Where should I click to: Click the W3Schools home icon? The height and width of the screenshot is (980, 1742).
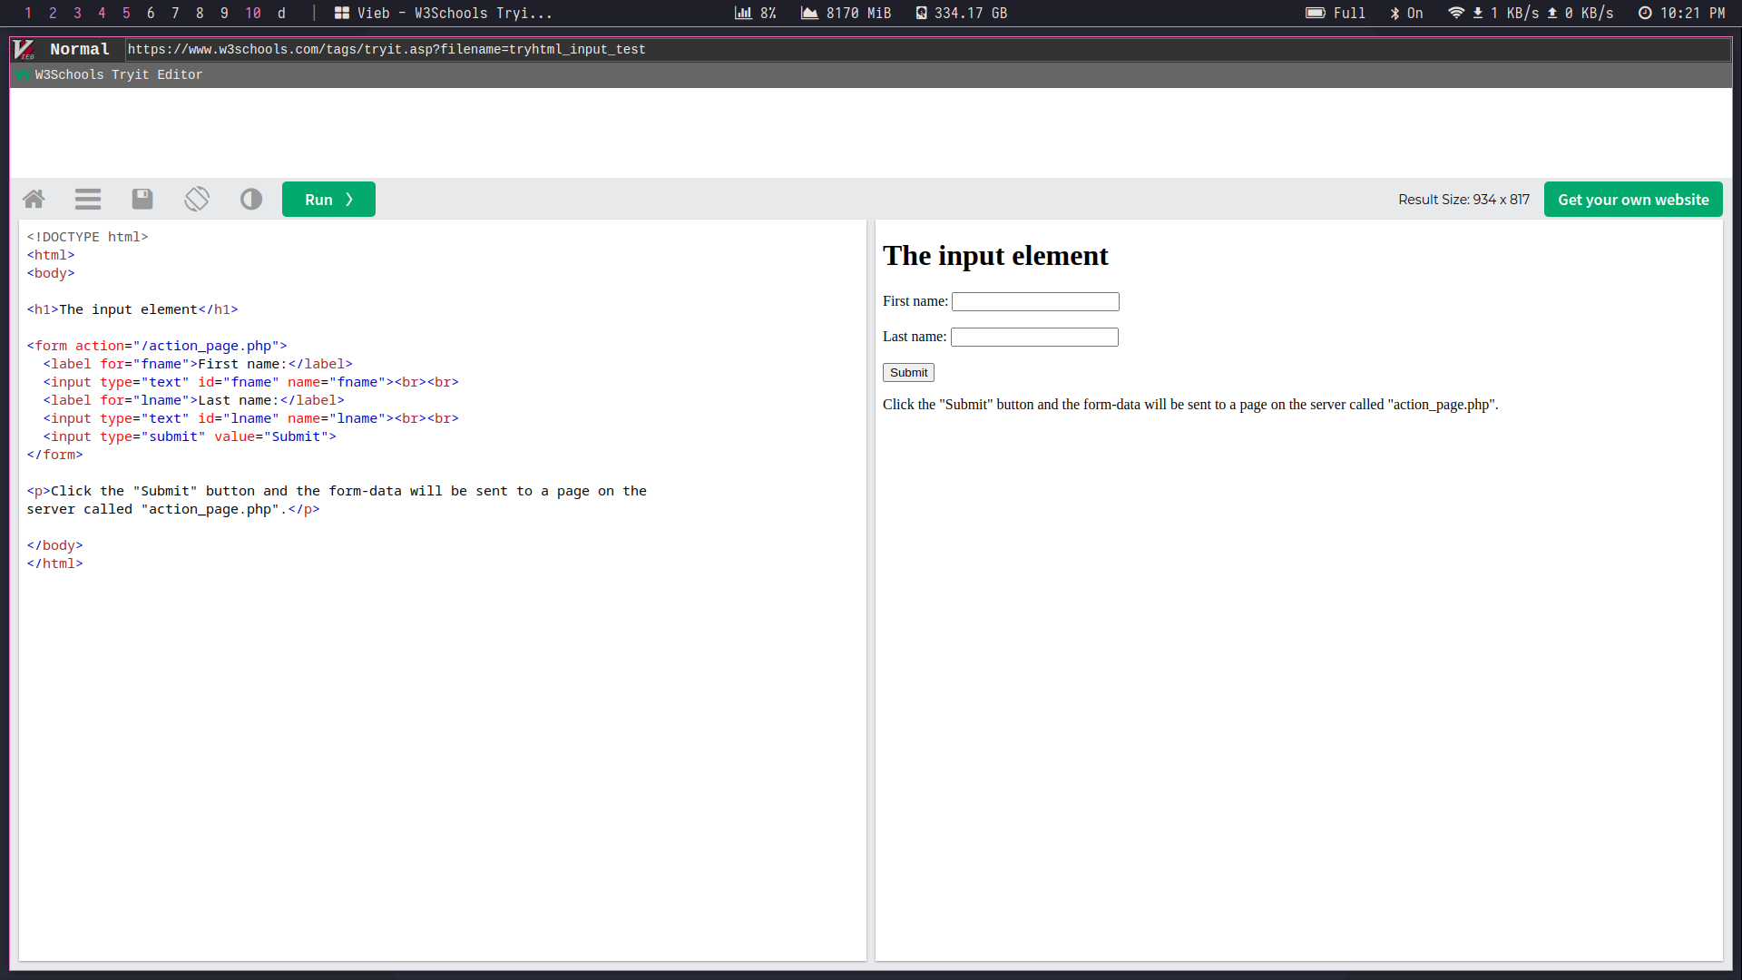click(x=34, y=200)
